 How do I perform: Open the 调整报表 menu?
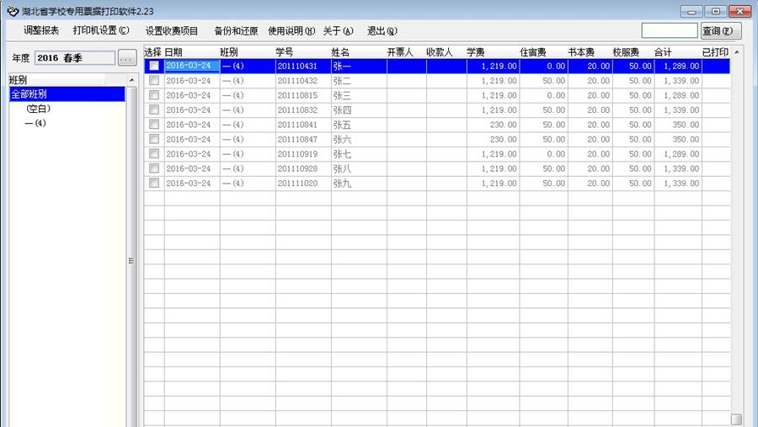(41, 30)
